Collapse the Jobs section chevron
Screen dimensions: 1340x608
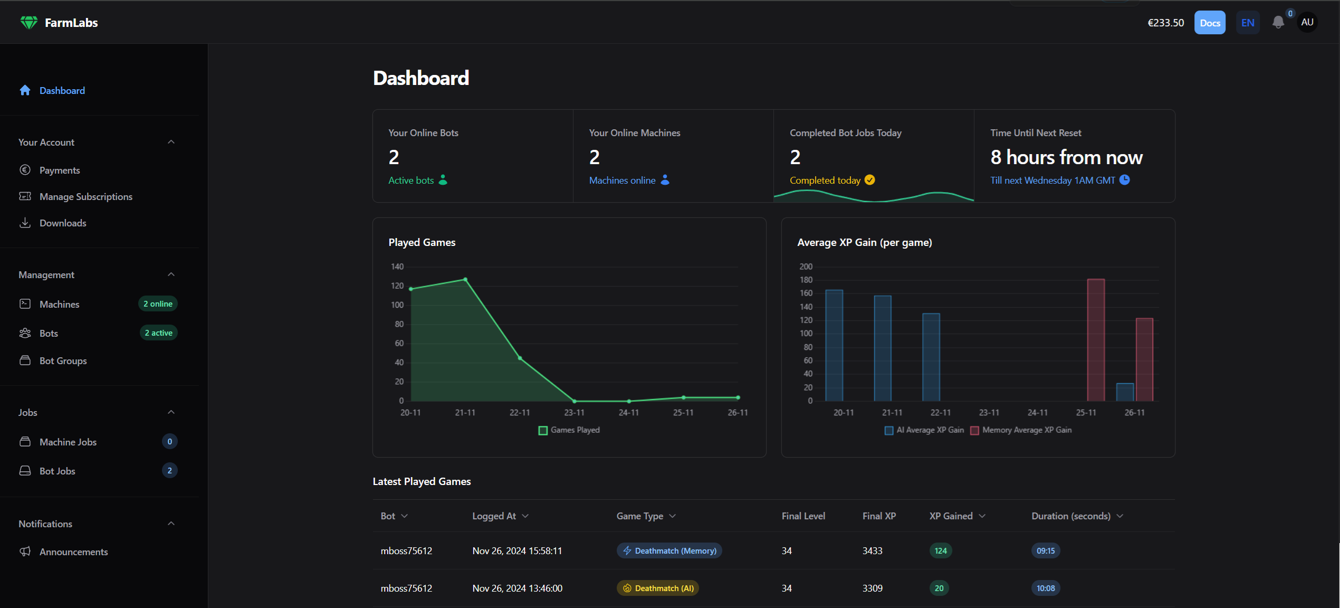[x=171, y=412]
